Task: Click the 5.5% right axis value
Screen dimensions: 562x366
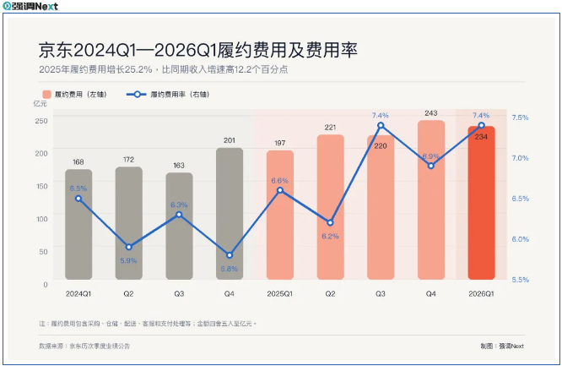Action: (x=520, y=280)
